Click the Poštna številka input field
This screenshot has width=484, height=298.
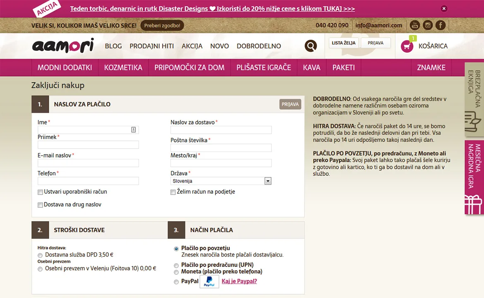[221, 148]
